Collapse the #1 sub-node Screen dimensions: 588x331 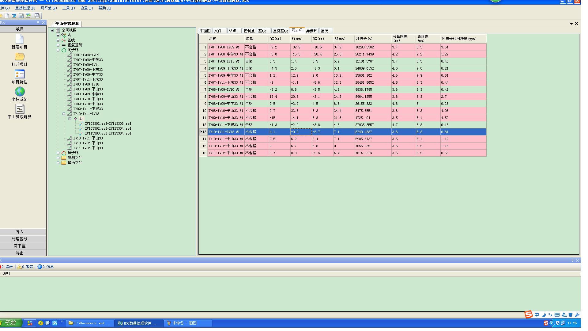70,119
